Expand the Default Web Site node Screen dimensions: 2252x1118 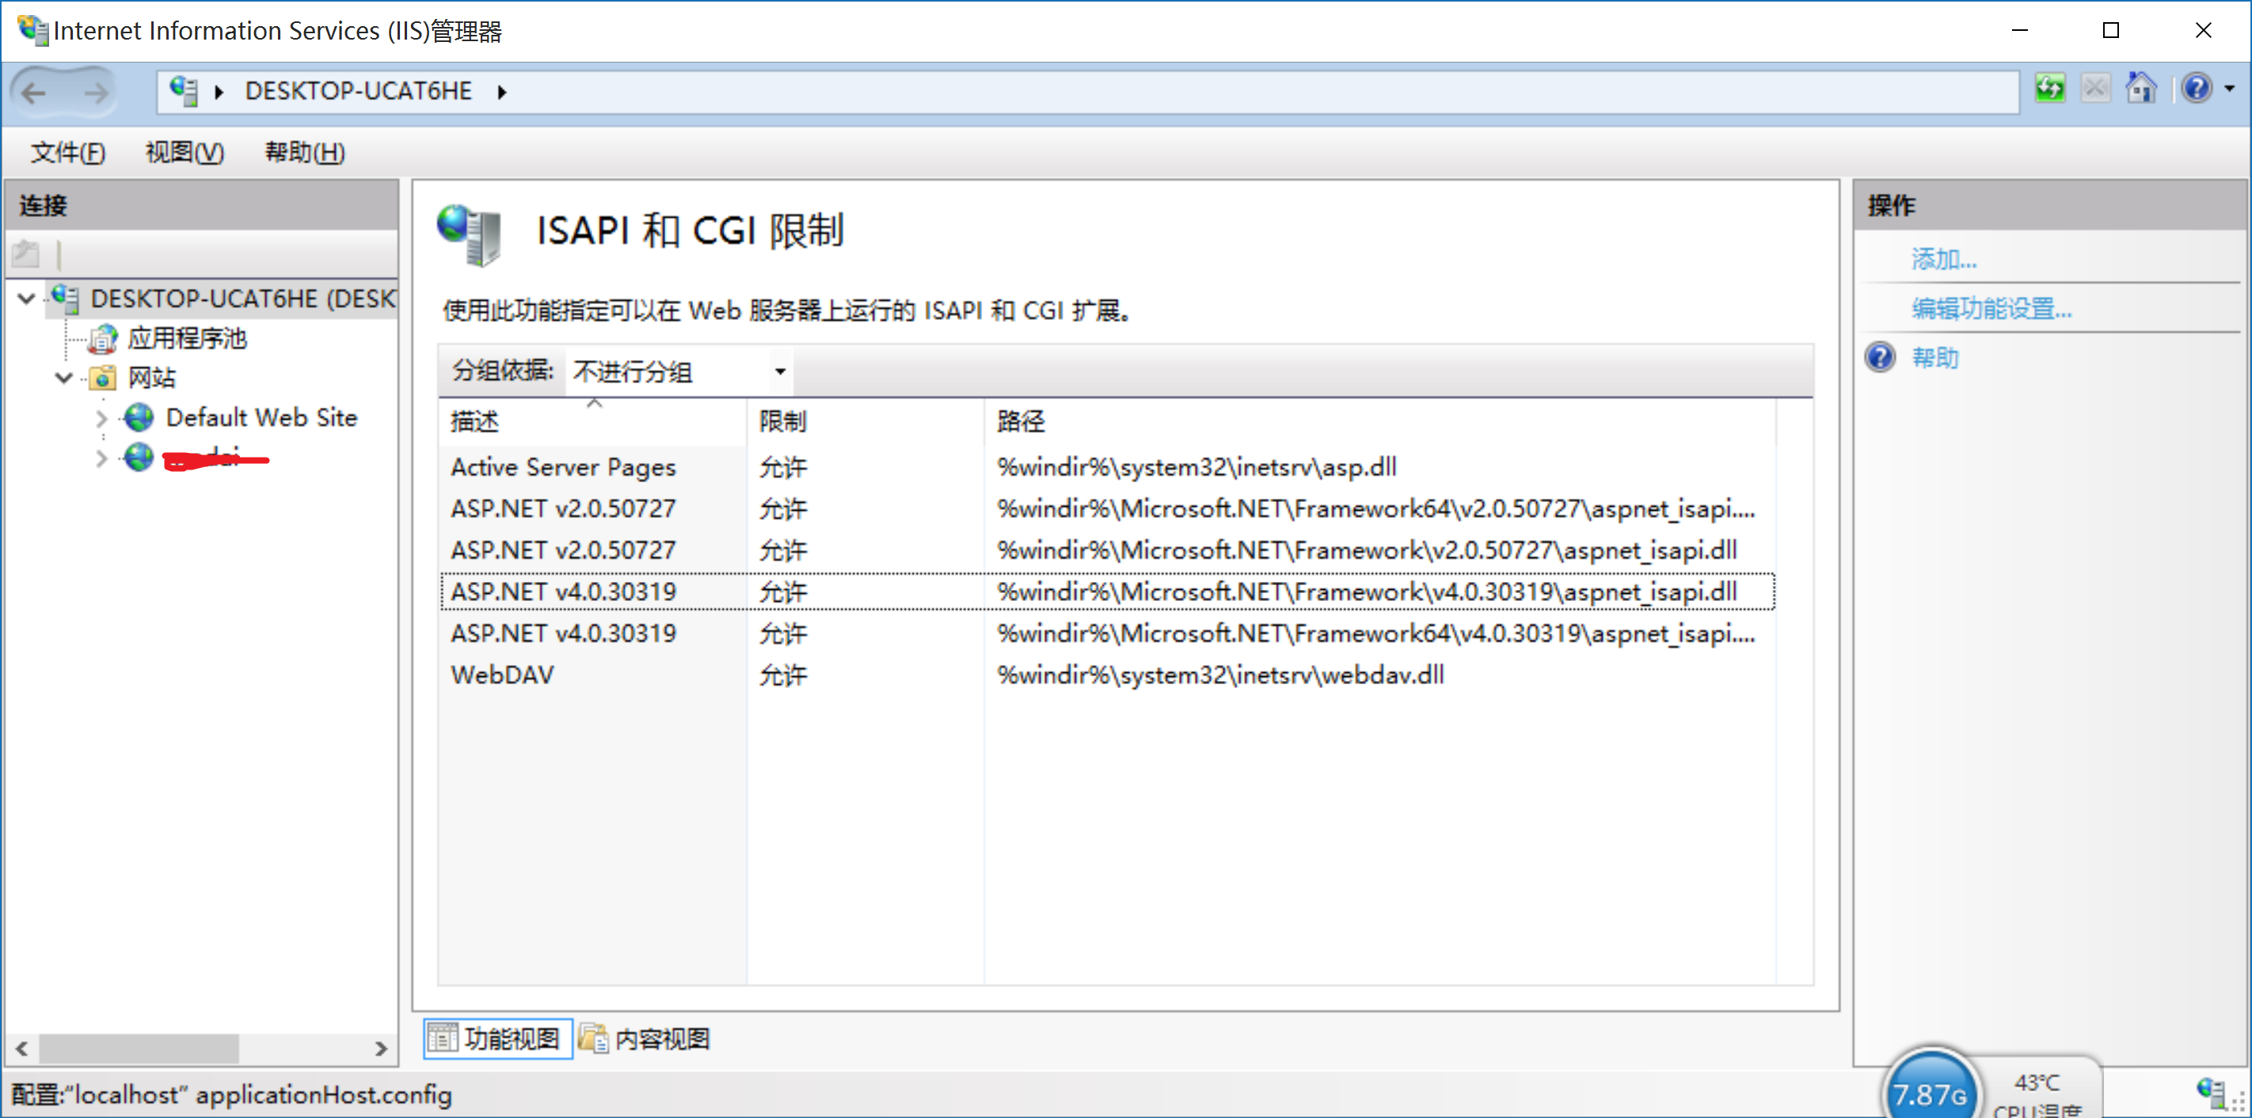pos(101,419)
